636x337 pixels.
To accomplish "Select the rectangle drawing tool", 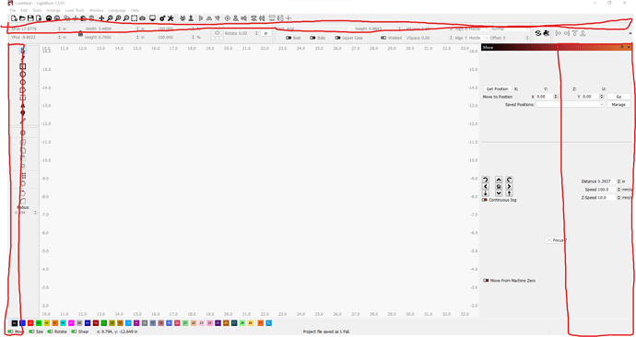I will pyautogui.click(x=23, y=66).
